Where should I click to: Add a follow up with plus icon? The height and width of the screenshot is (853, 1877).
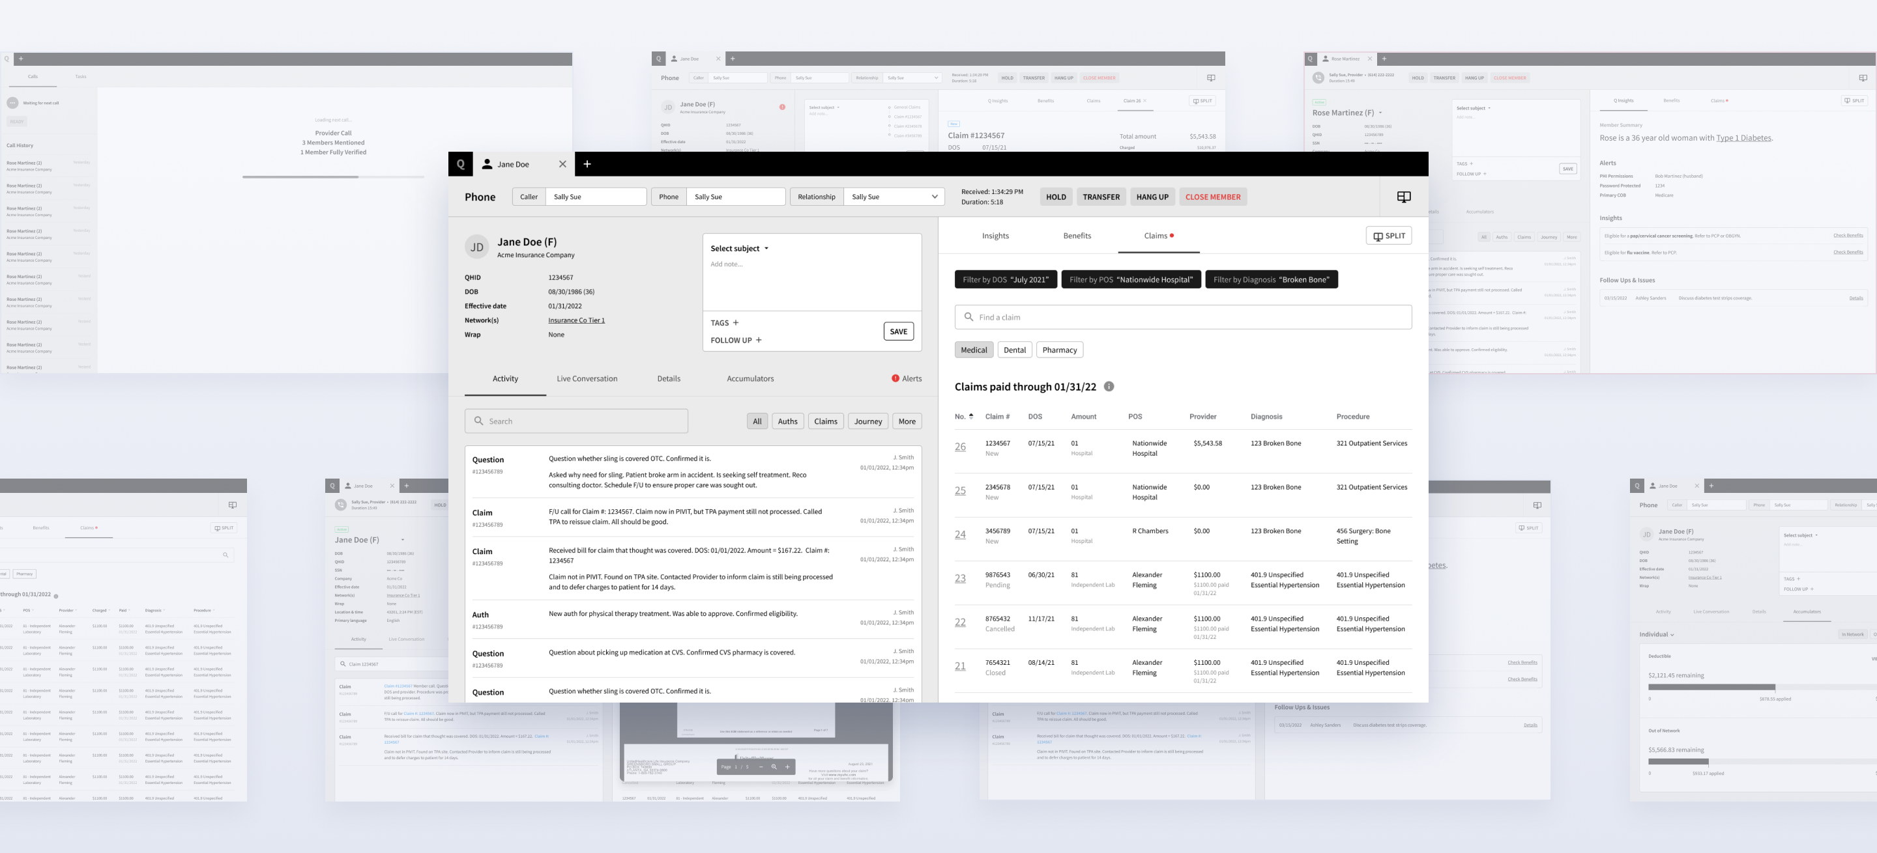[759, 340]
